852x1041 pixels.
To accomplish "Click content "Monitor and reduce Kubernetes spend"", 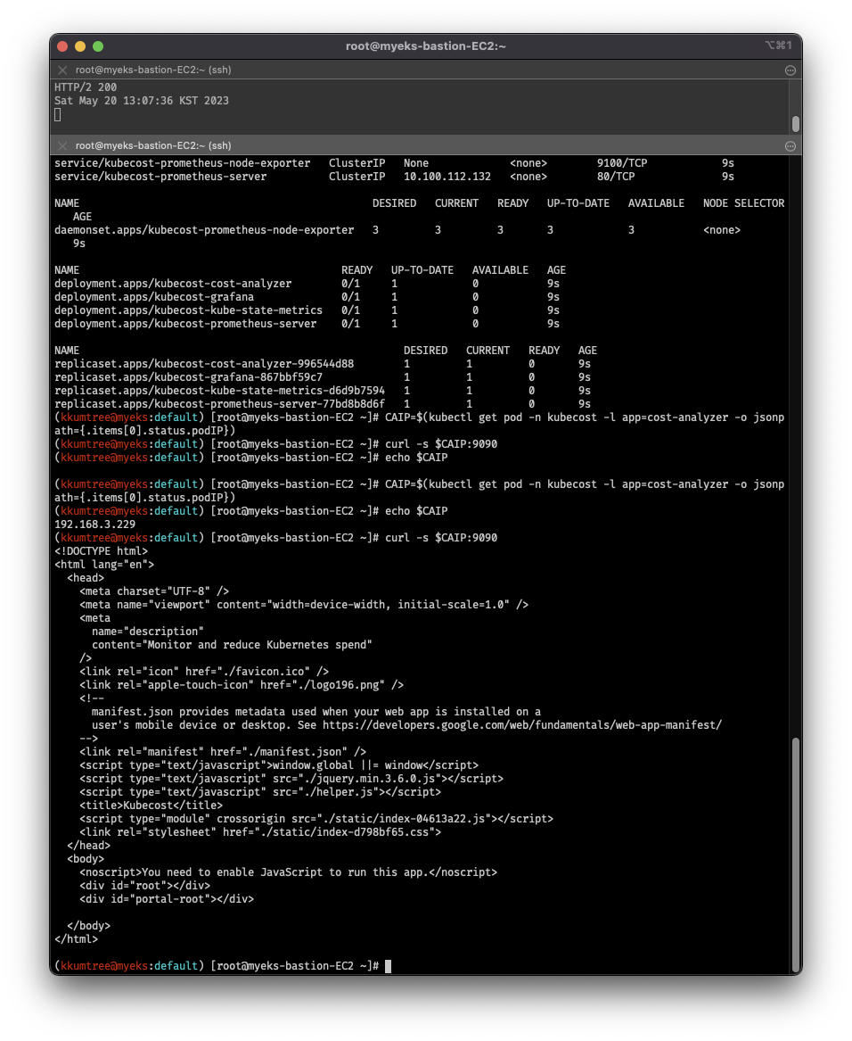I will tap(232, 645).
